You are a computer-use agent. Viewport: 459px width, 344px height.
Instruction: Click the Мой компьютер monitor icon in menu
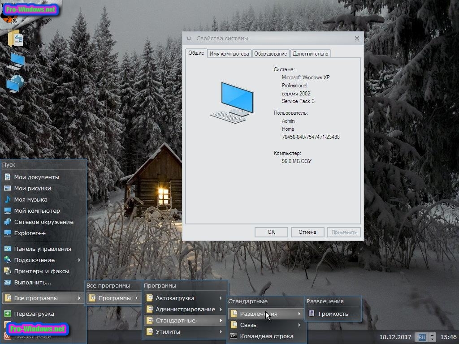(x=8, y=211)
